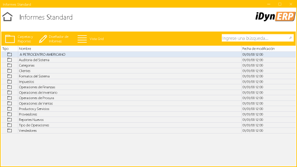Launch the Diseñador de Informes pencil icon
This screenshot has width=297, height=167.
click(x=43, y=39)
